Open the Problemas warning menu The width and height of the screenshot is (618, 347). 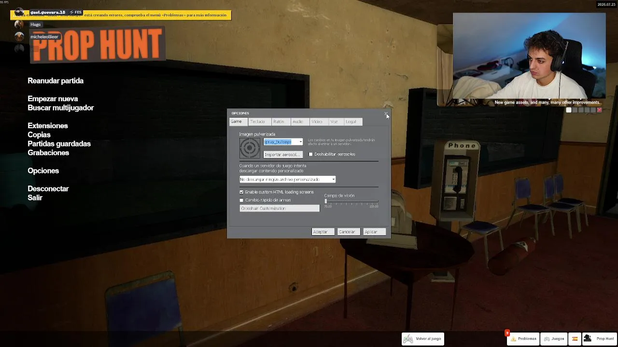pos(523,339)
